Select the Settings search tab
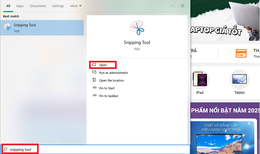 coord(58,6)
